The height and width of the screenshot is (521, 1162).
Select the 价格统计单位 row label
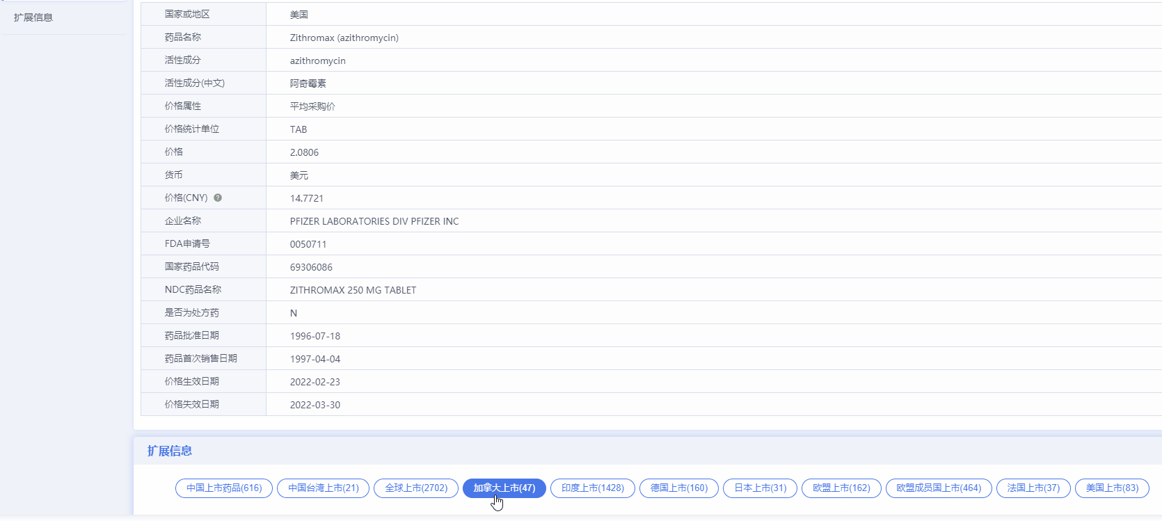[x=192, y=129]
